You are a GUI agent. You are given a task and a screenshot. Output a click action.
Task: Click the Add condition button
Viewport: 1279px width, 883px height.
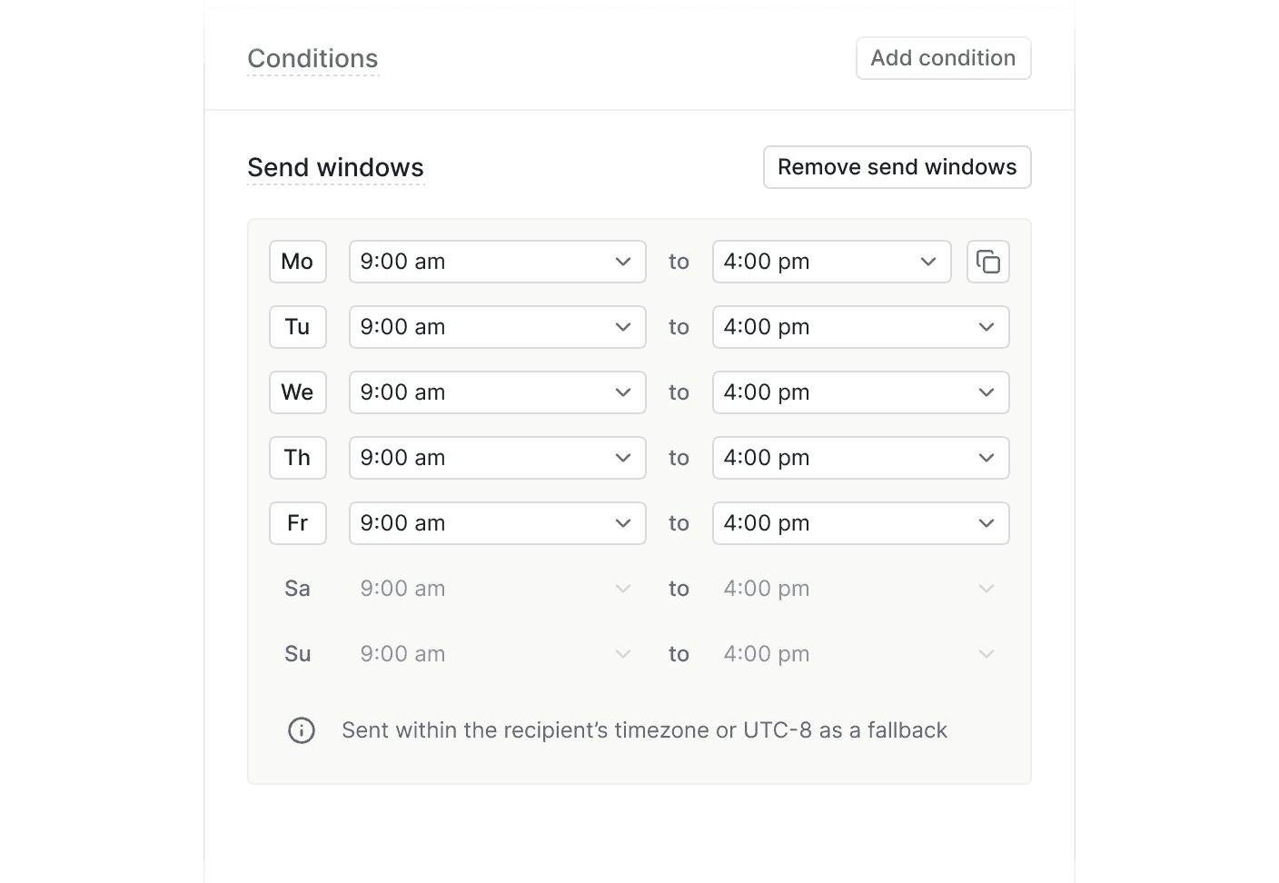pyautogui.click(x=943, y=57)
